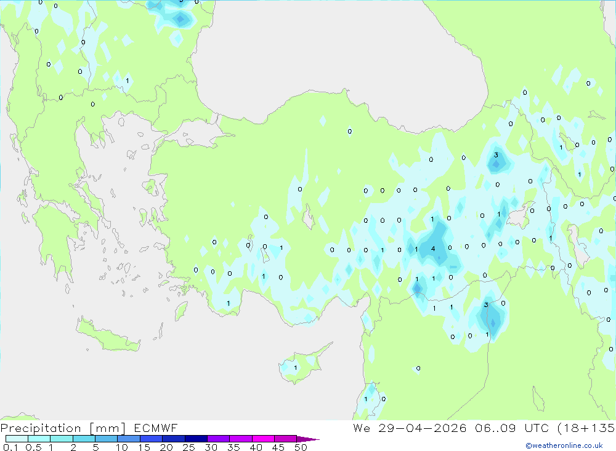
Task: Click the '15' legend scale label
Action: click(144, 447)
